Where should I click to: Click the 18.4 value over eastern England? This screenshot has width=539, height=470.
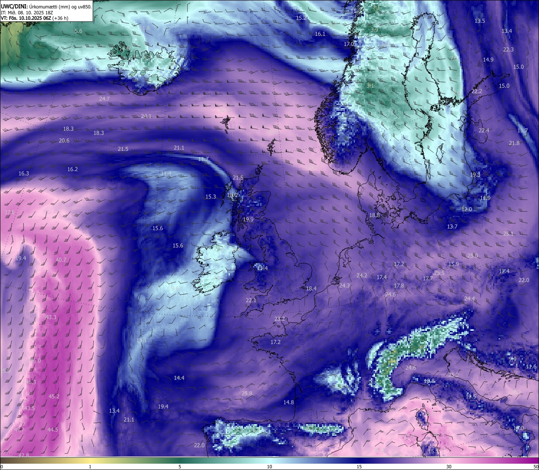coord(311,289)
